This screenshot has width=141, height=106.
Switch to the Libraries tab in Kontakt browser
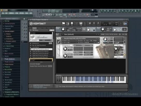pos(34,28)
